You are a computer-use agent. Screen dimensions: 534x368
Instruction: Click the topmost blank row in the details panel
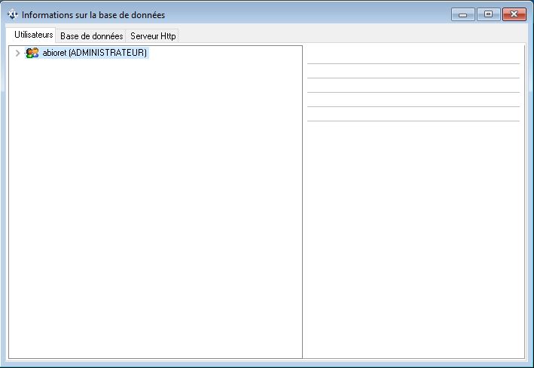coord(413,57)
